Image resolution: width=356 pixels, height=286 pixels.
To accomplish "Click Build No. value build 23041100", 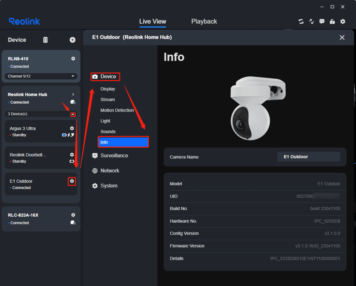I will click(x=325, y=209).
